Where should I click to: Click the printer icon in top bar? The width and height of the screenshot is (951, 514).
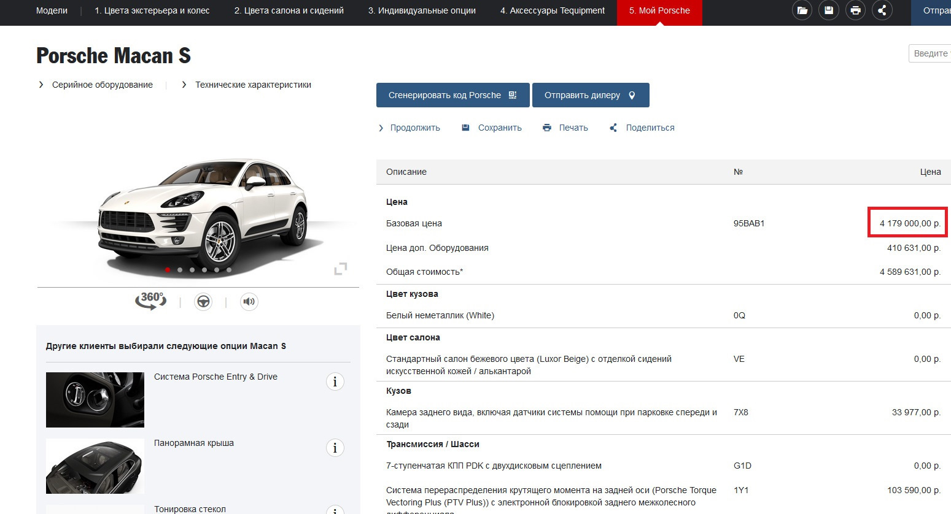(x=856, y=10)
